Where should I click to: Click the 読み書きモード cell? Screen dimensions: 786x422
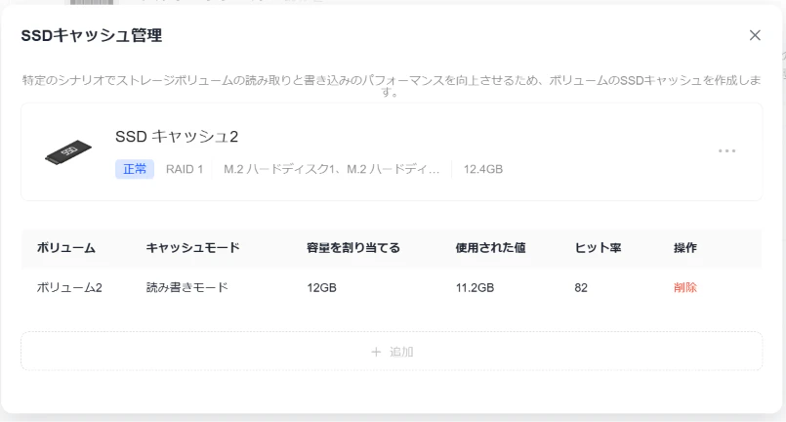[186, 287]
